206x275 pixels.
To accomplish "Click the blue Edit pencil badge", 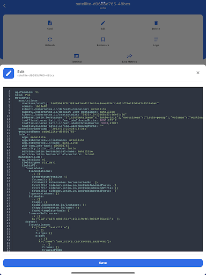I will tap(9, 73).
